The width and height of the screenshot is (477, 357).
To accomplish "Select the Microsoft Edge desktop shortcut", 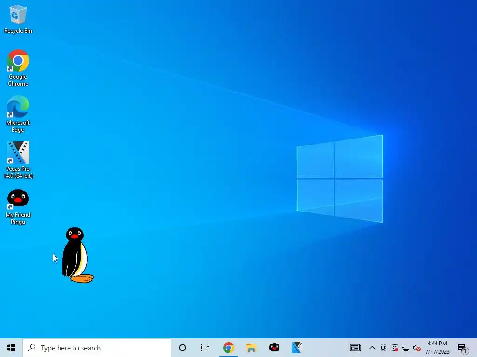I will [x=18, y=114].
